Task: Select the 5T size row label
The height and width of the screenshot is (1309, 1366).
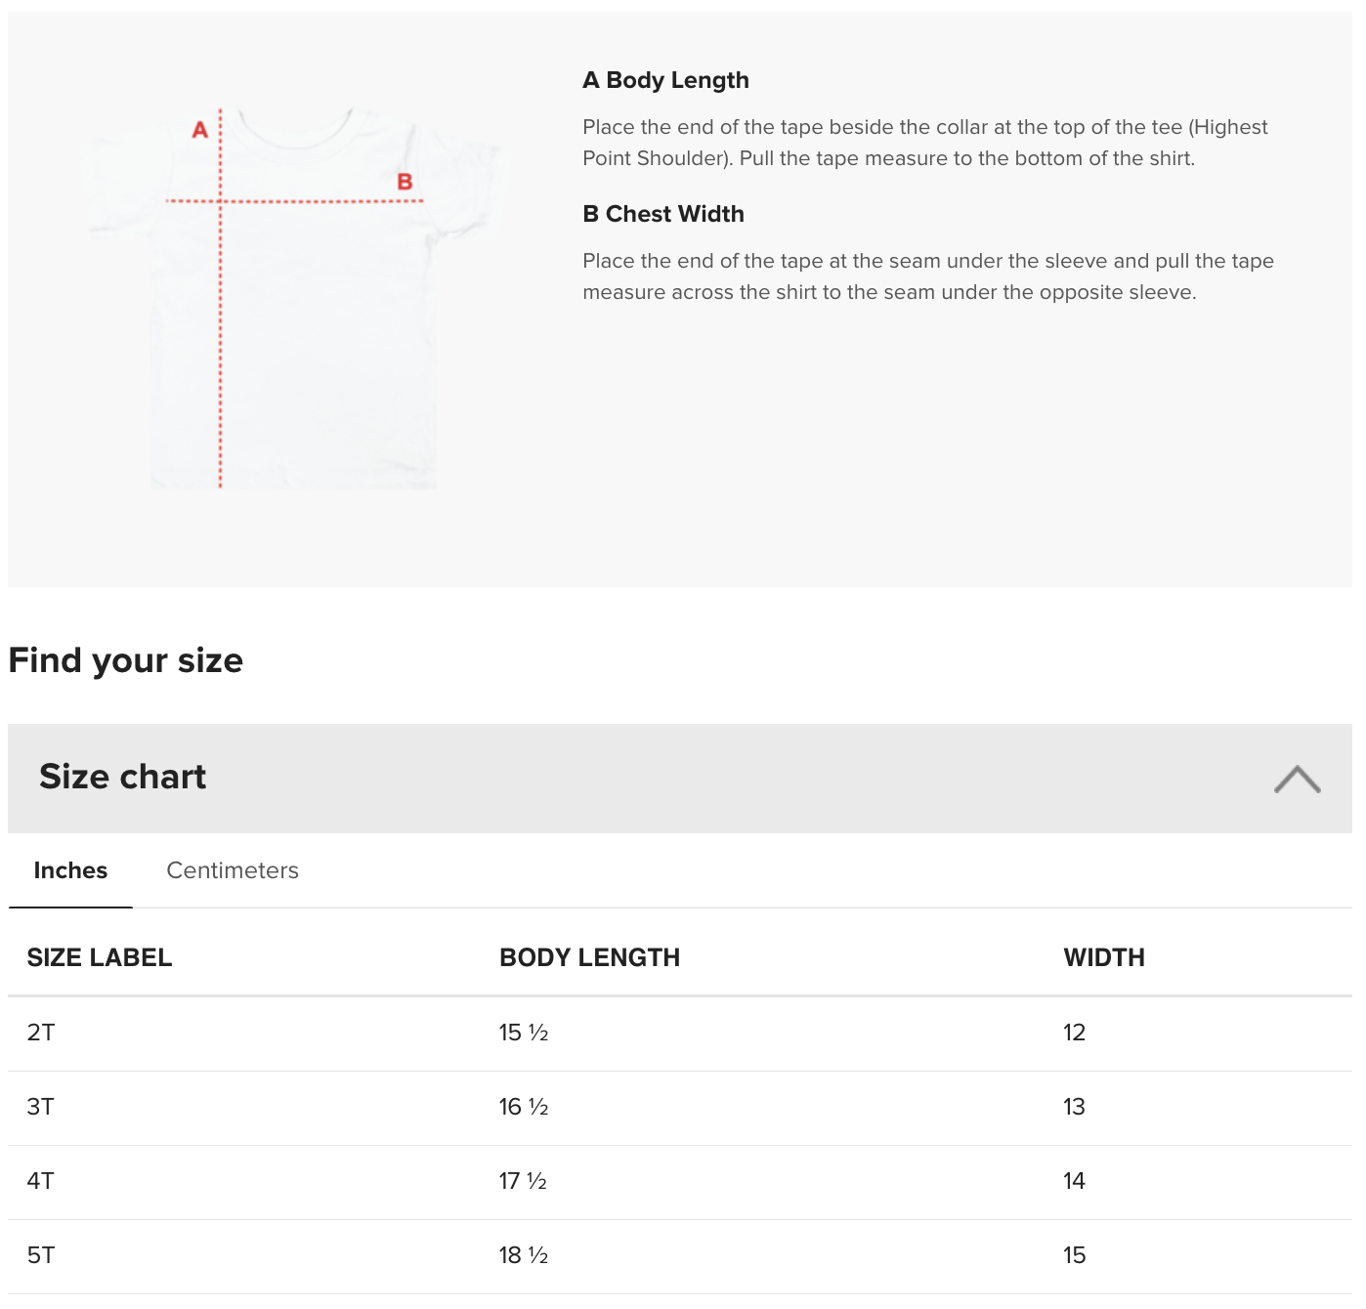Action: pos(41,1255)
